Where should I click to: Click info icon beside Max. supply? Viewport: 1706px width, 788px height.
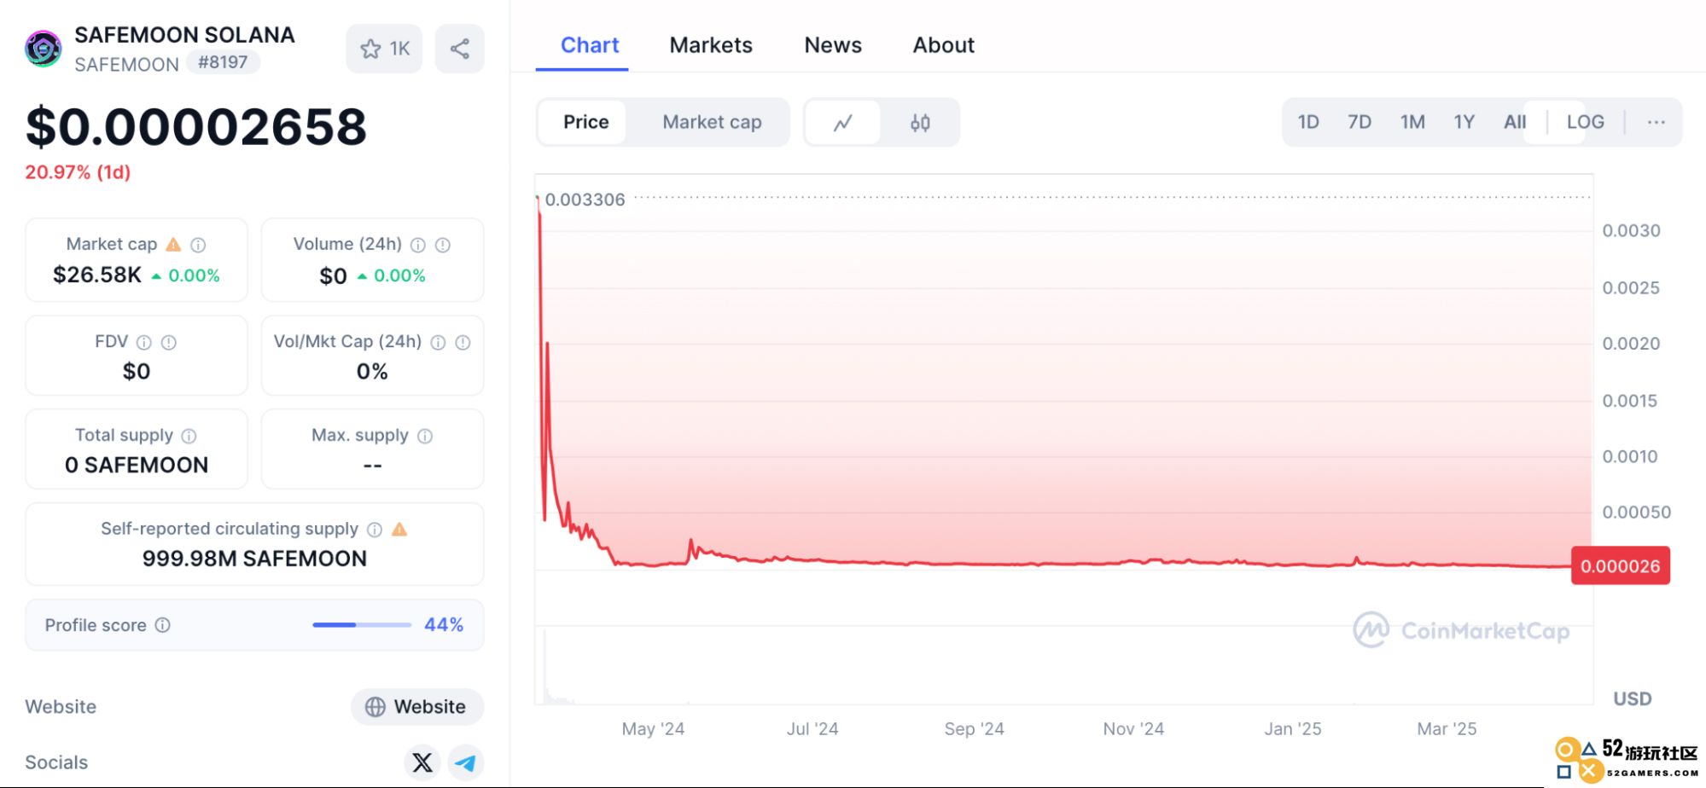(425, 436)
